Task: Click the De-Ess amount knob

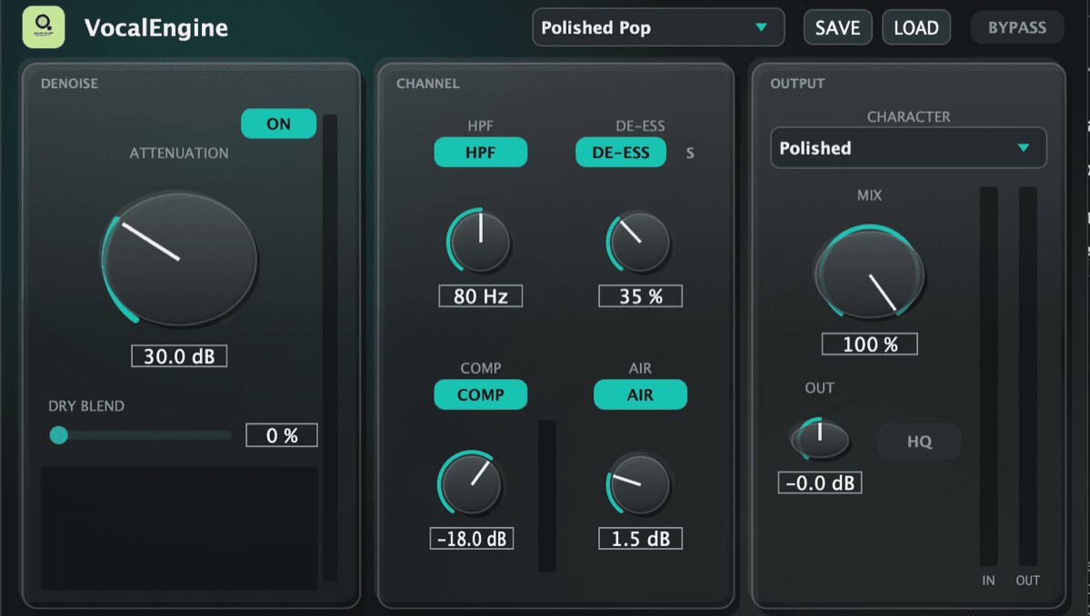Action: pos(639,242)
